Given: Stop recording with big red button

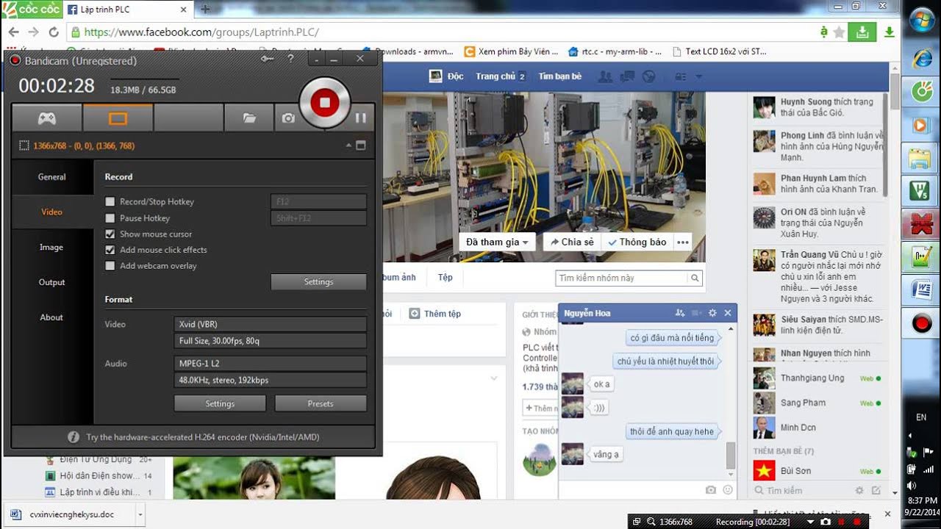Looking at the screenshot, I should coord(324,103).
